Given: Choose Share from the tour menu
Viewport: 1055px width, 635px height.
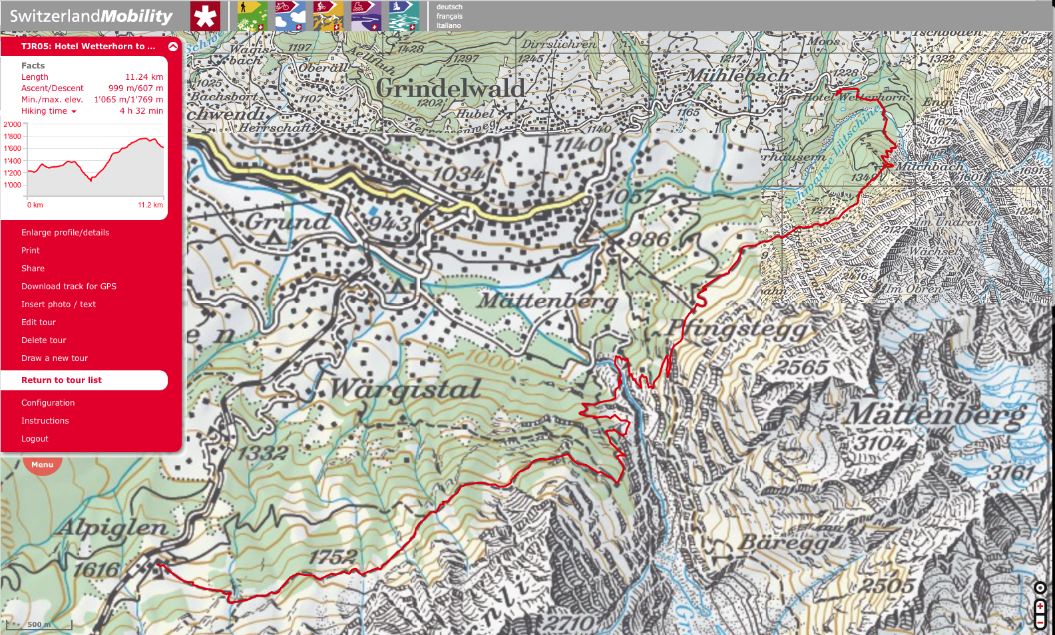Looking at the screenshot, I should click(x=33, y=269).
